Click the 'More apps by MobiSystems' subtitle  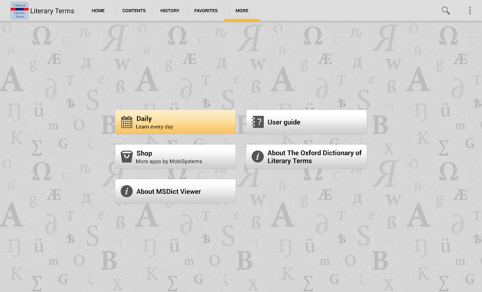pyautogui.click(x=169, y=161)
